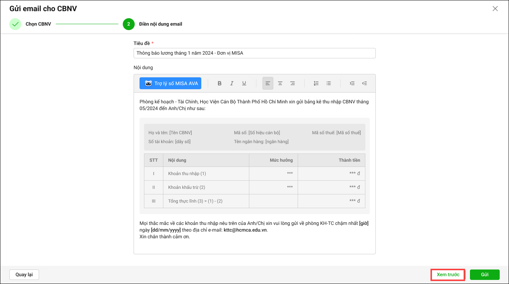Decrease the paragraph indent
This screenshot has width=509, height=284.
(x=364, y=83)
